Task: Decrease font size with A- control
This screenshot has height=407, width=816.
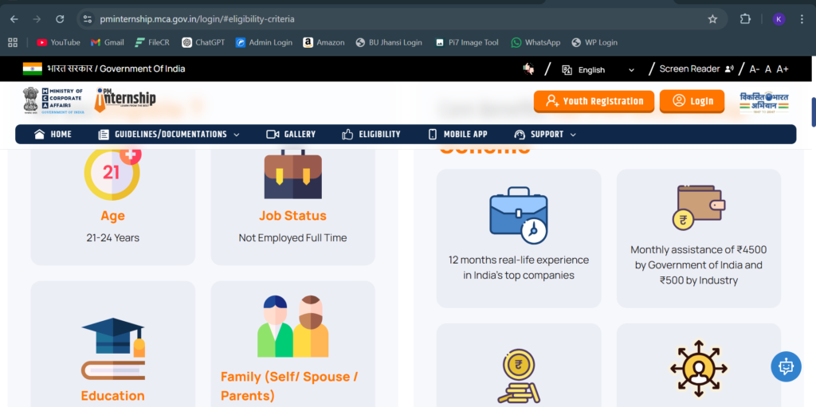Action: pyautogui.click(x=754, y=69)
